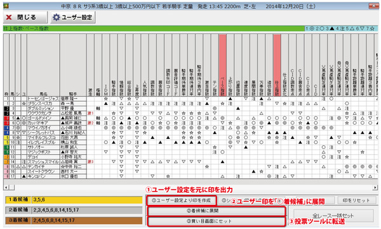
Task: Select horse ダブルミッション in row 3
Action: point(43,108)
